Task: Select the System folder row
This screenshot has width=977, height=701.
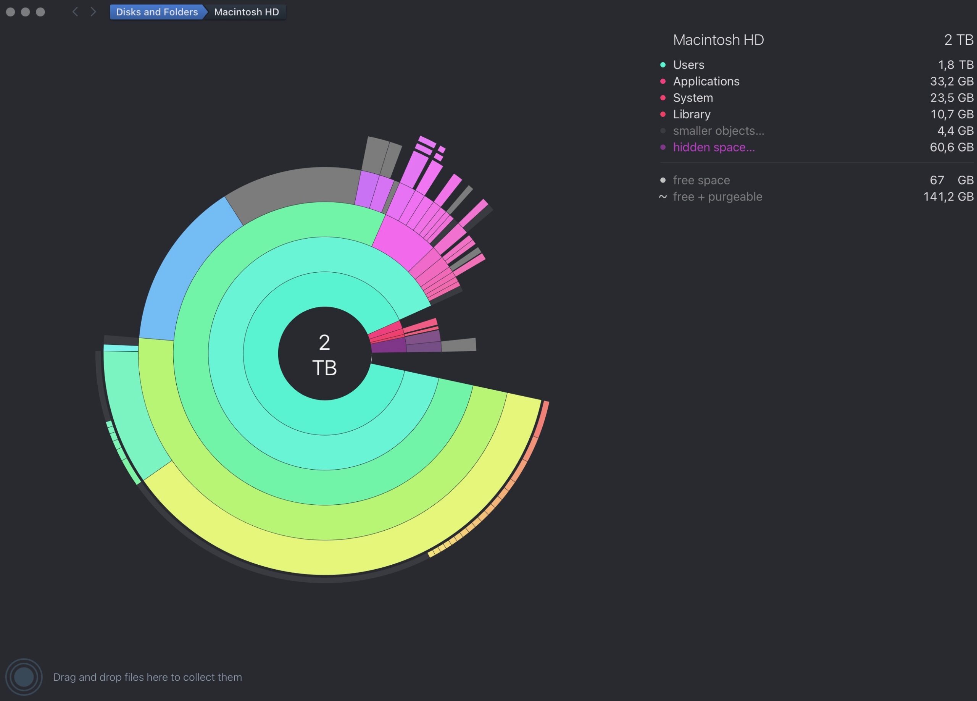Action: point(693,98)
